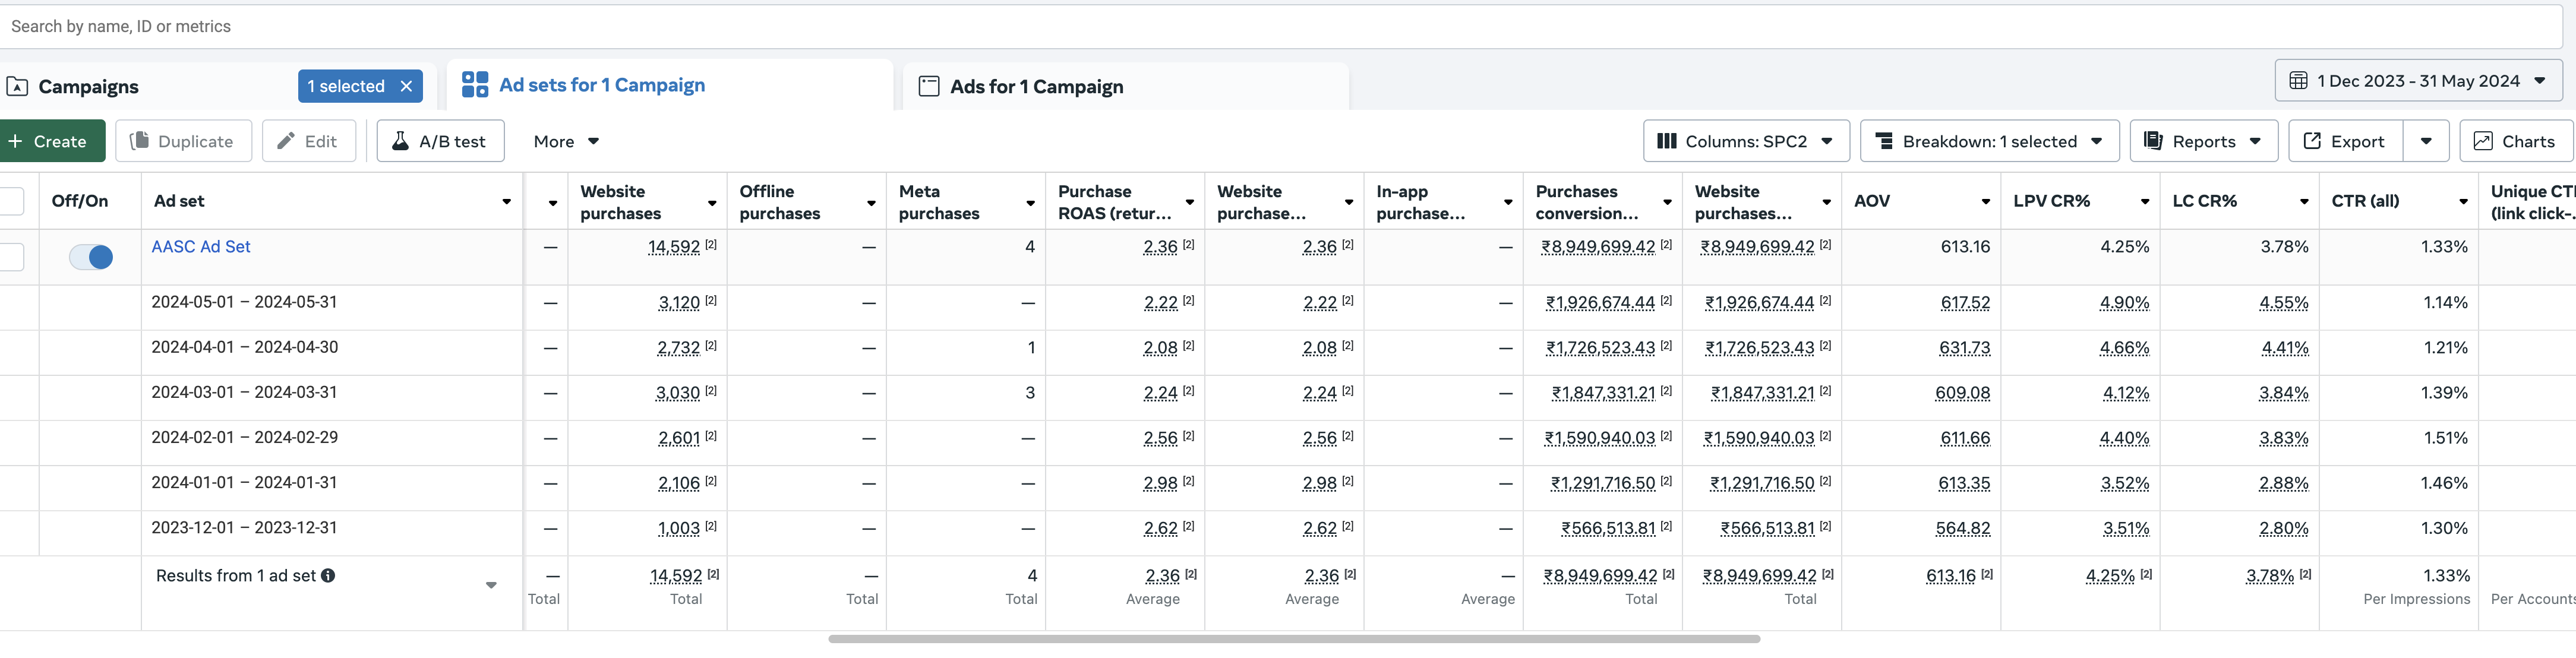Click the info icon beside Results from 1 ad set
This screenshot has height=658, width=2576.
[328, 576]
